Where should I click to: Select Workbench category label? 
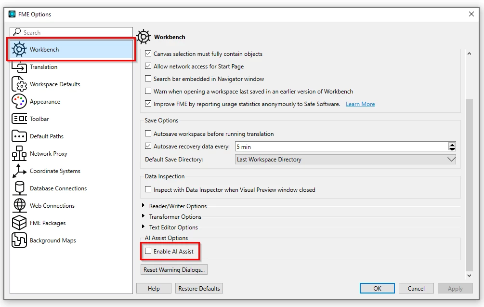[x=44, y=50]
